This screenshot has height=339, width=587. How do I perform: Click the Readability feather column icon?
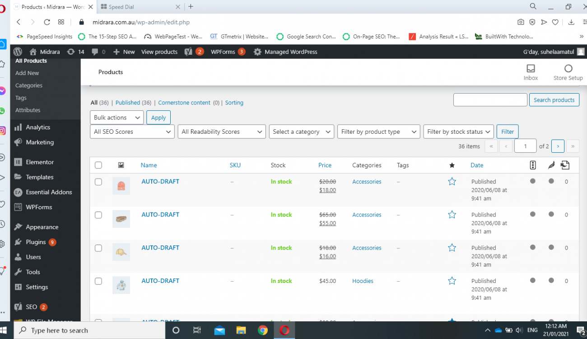[x=551, y=165]
